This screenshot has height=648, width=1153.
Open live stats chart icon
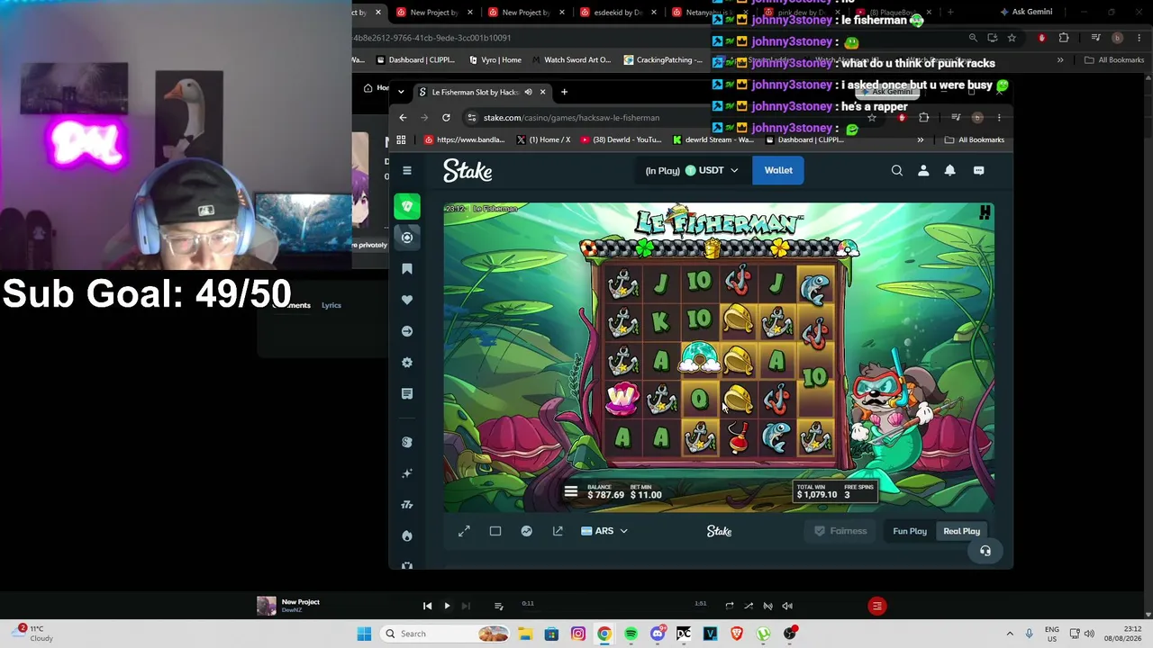pos(526,531)
